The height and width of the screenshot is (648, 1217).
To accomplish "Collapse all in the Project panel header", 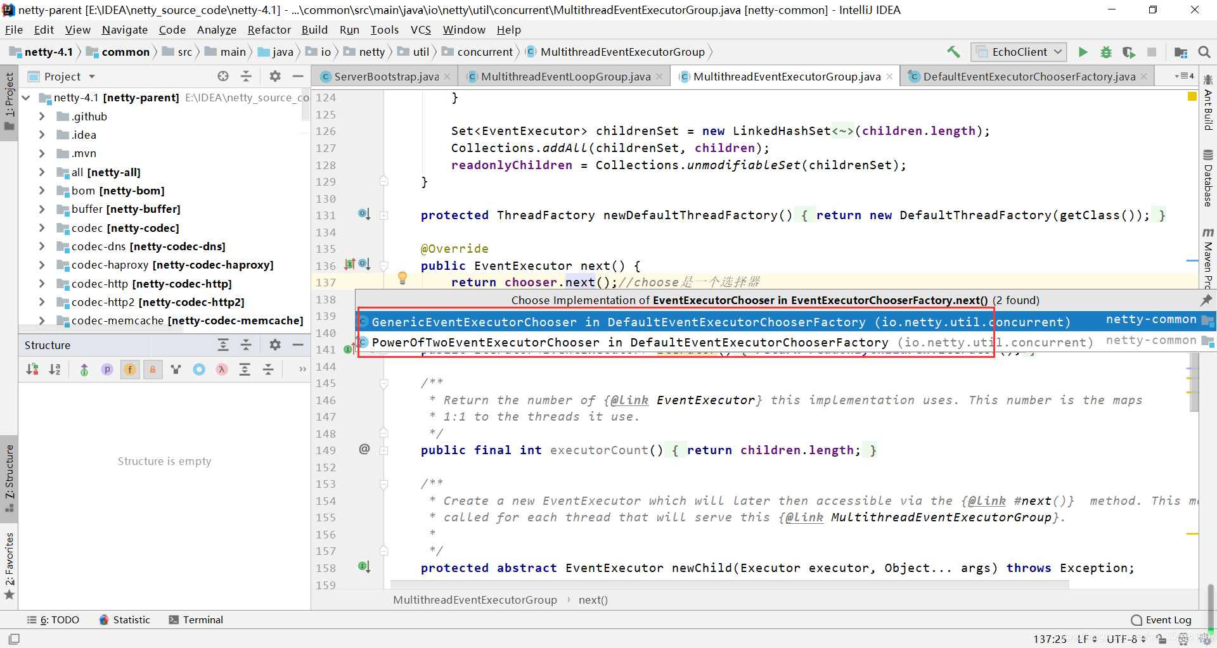I will [x=246, y=76].
